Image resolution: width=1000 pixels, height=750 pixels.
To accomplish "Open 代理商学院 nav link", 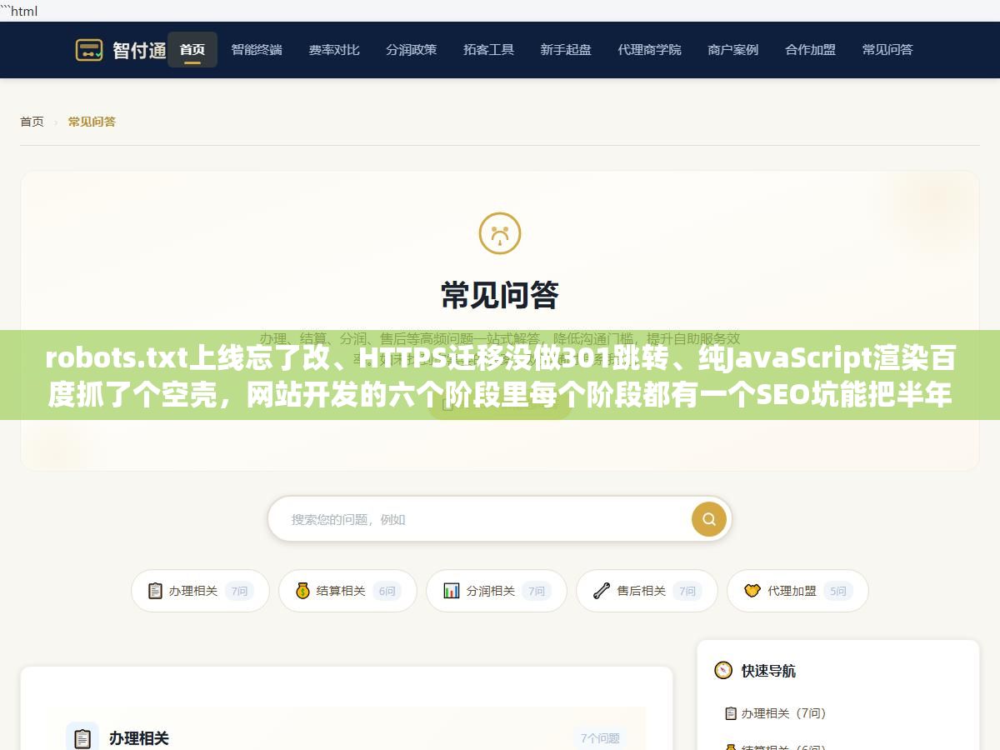I will point(650,50).
